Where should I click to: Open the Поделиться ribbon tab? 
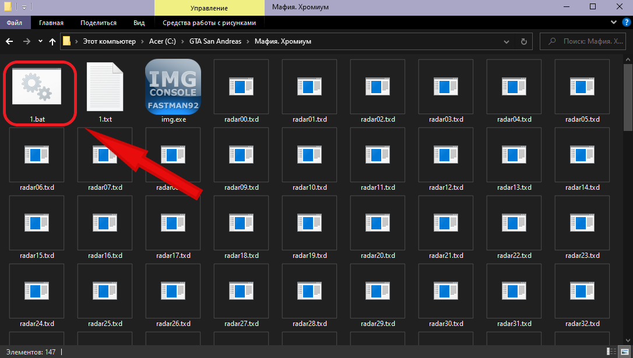(x=99, y=23)
